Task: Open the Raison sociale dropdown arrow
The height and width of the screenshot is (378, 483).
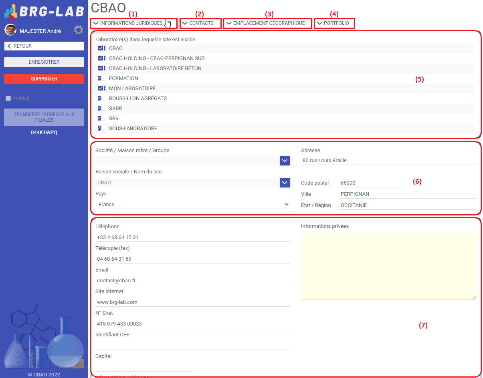Action: tap(285, 183)
